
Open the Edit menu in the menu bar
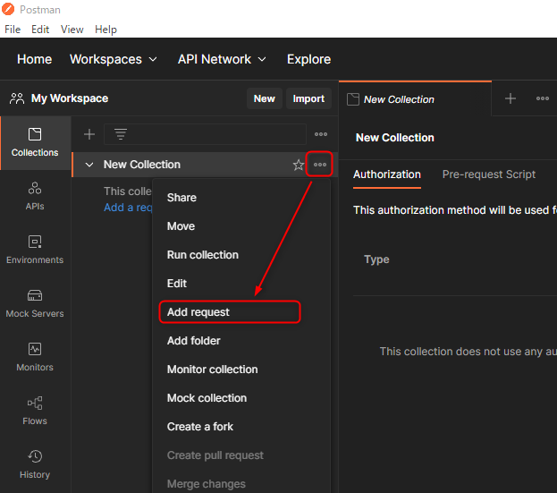click(40, 30)
